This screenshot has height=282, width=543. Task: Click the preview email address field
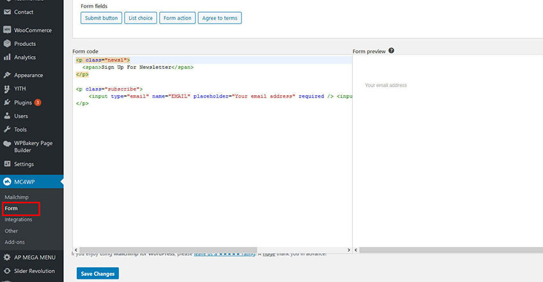pos(386,85)
